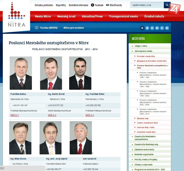Open the Úradná tabuľa menu item

coord(154,16)
